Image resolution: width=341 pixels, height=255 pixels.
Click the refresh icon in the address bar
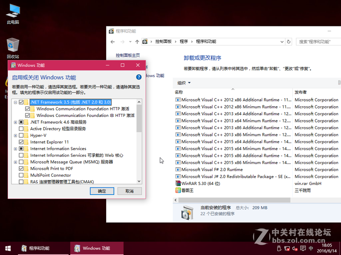(288, 41)
